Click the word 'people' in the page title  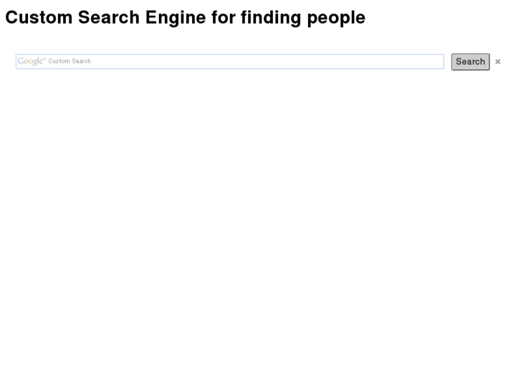point(336,19)
